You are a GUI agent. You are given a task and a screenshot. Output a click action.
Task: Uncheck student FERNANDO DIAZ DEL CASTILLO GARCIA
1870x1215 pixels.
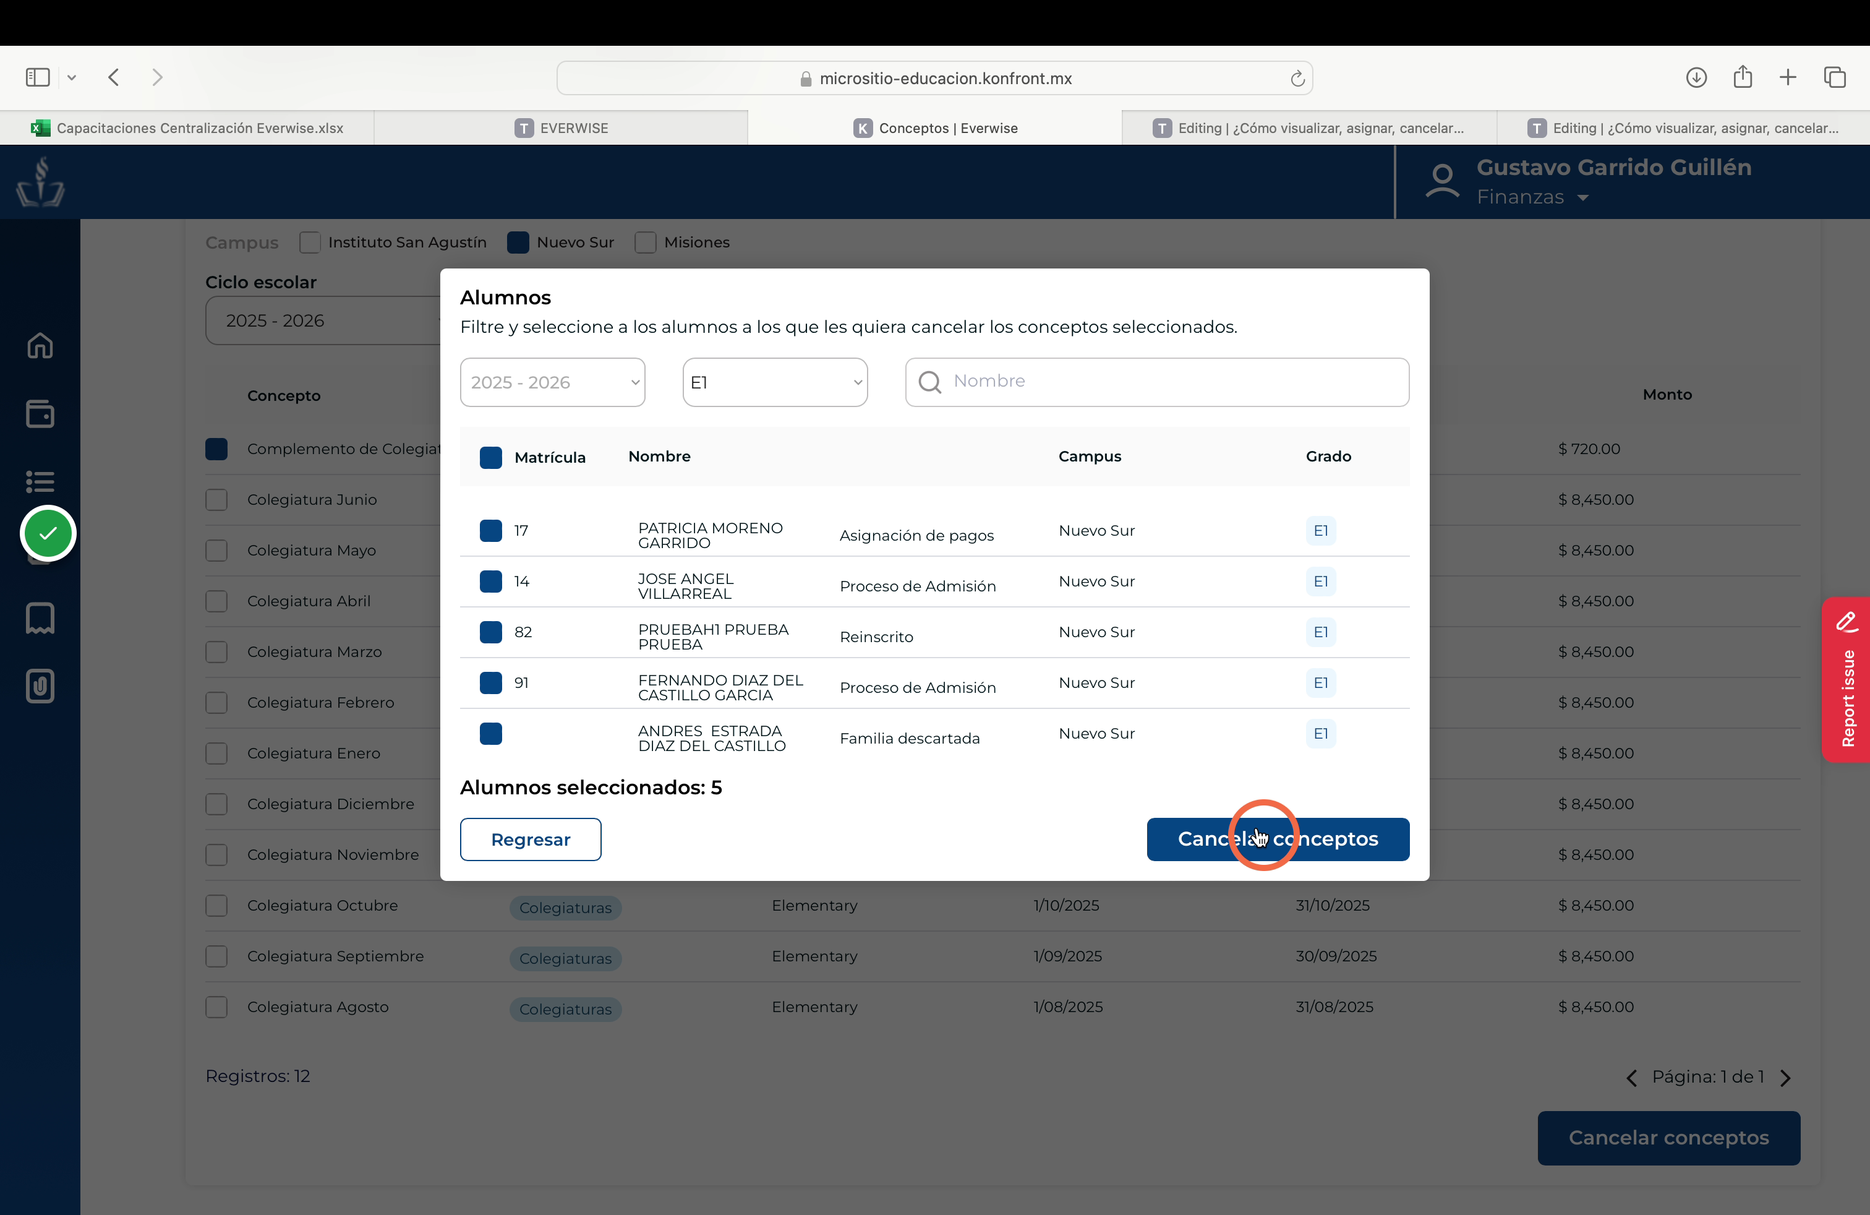(491, 683)
